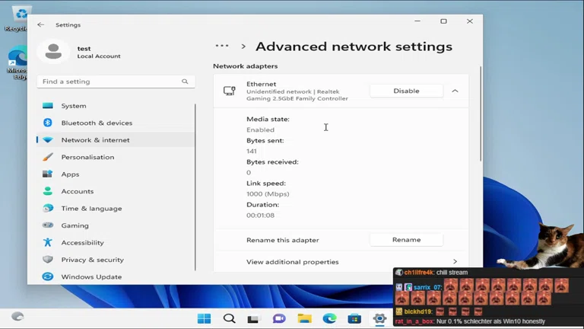The image size is (584, 329).
Task: Click the Ethernet adapter icon
Action: 229,91
